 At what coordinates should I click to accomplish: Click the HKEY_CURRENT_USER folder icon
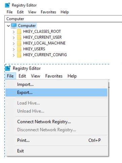point(19,37)
